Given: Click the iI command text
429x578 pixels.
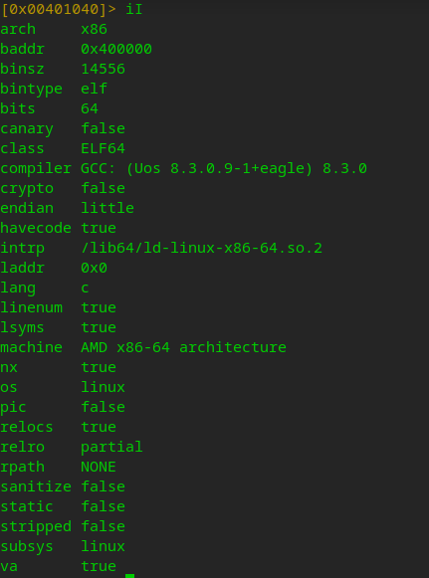Looking at the screenshot, I should (134, 9).
